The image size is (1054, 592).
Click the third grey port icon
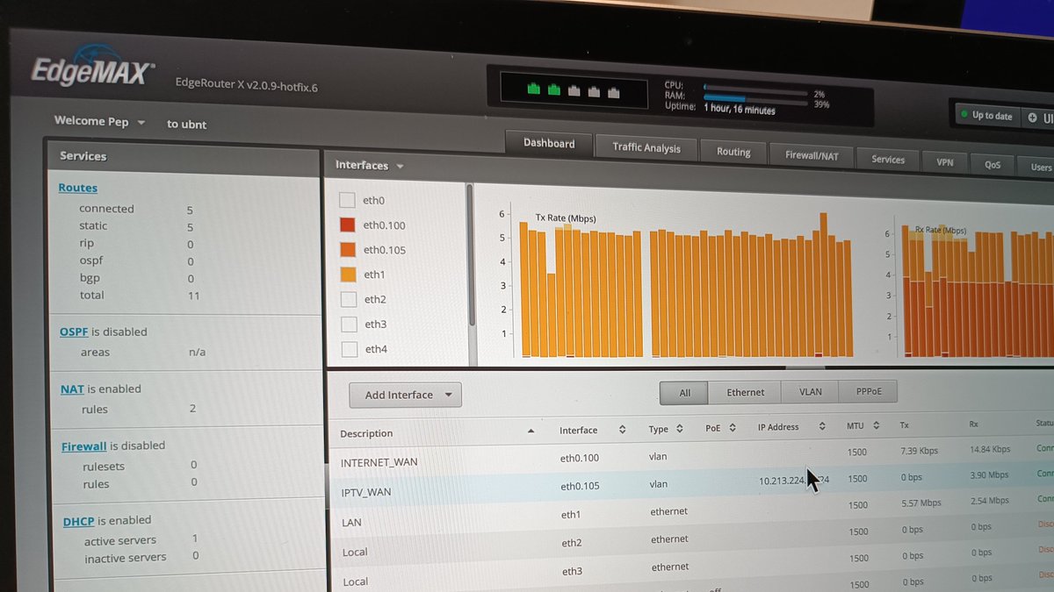574,90
